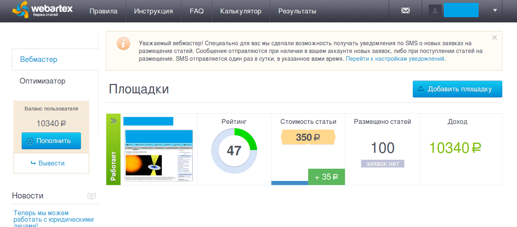Click the rating 47 donut chart
Screen dimensions: 517x227
click(x=234, y=150)
